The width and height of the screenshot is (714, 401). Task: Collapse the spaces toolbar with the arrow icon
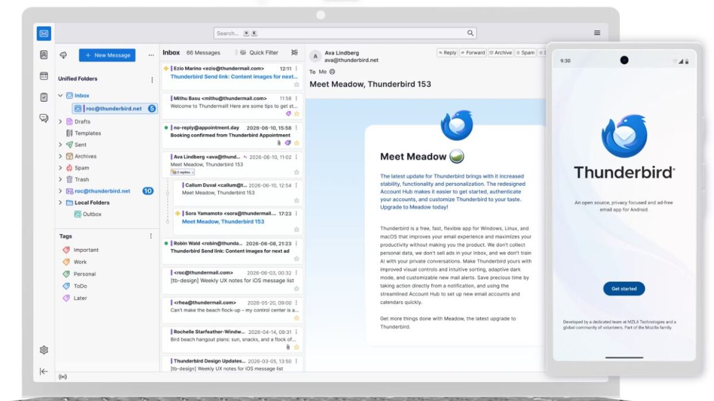coord(43,371)
